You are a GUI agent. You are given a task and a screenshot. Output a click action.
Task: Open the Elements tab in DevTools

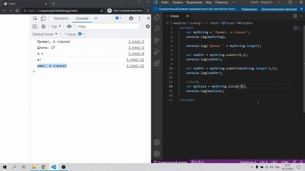coord(61,19)
